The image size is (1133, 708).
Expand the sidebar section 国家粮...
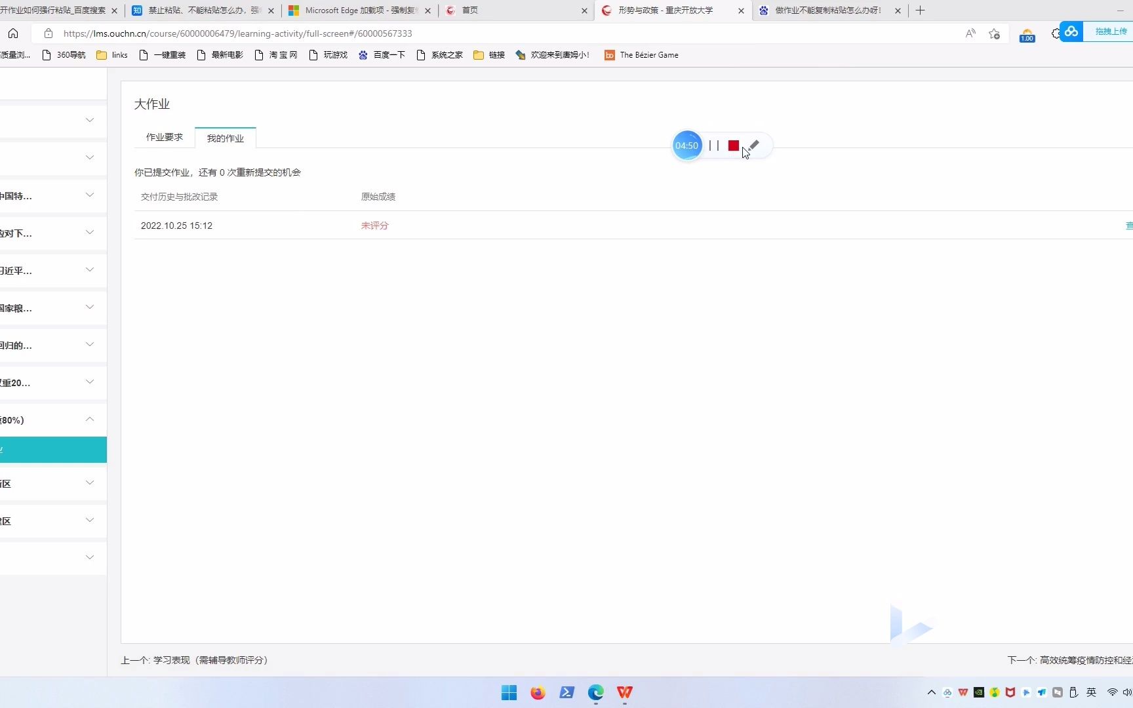click(90, 307)
